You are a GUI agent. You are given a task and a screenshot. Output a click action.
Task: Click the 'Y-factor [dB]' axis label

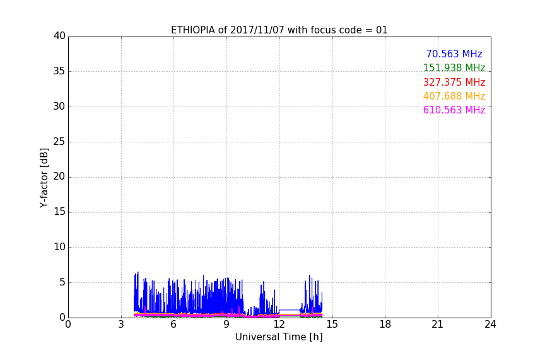(44, 178)
